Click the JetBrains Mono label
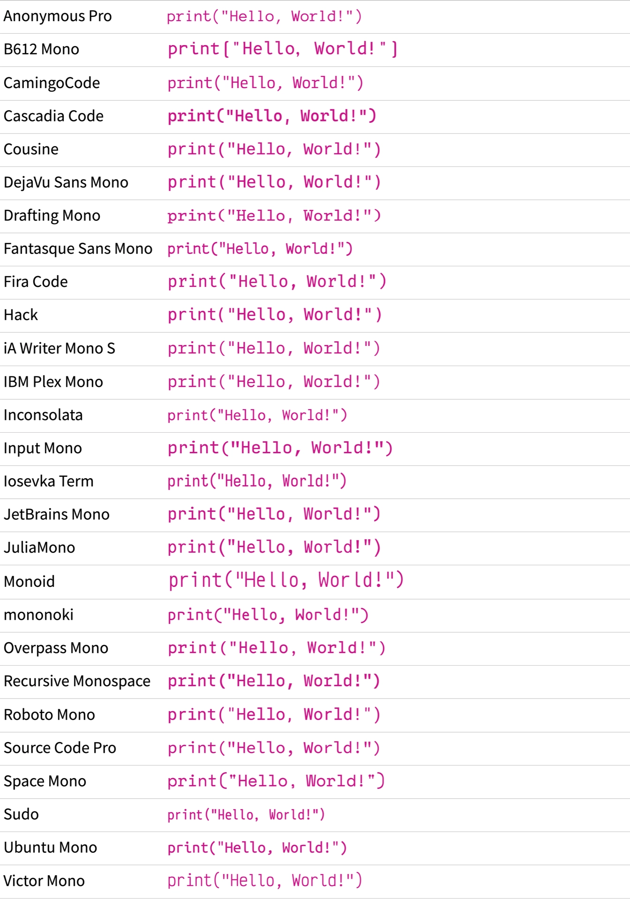The height and width of the screenshot is (900, 630). [56, 515]
